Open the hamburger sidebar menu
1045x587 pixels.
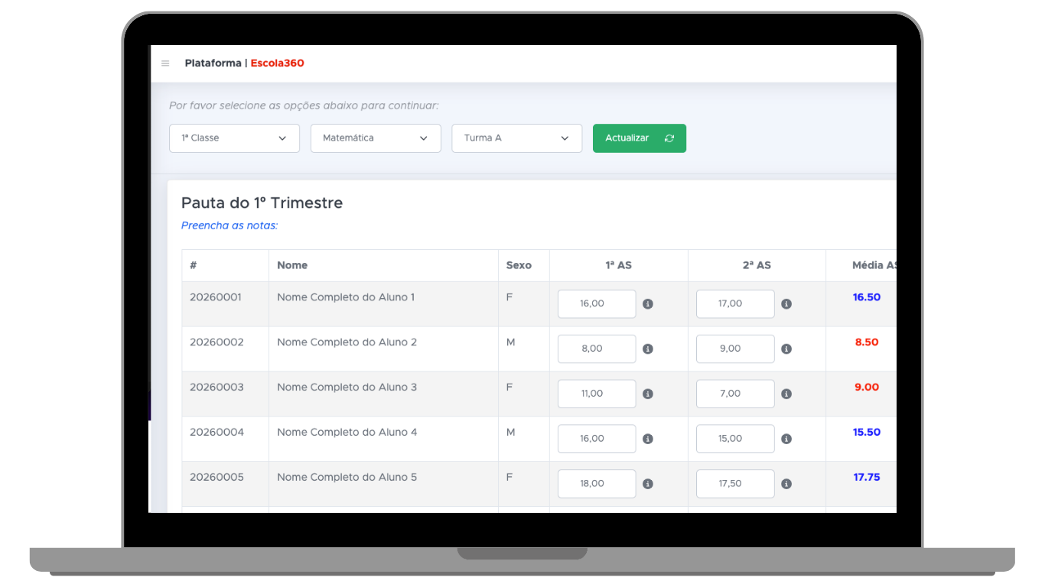tap(165, 63)
